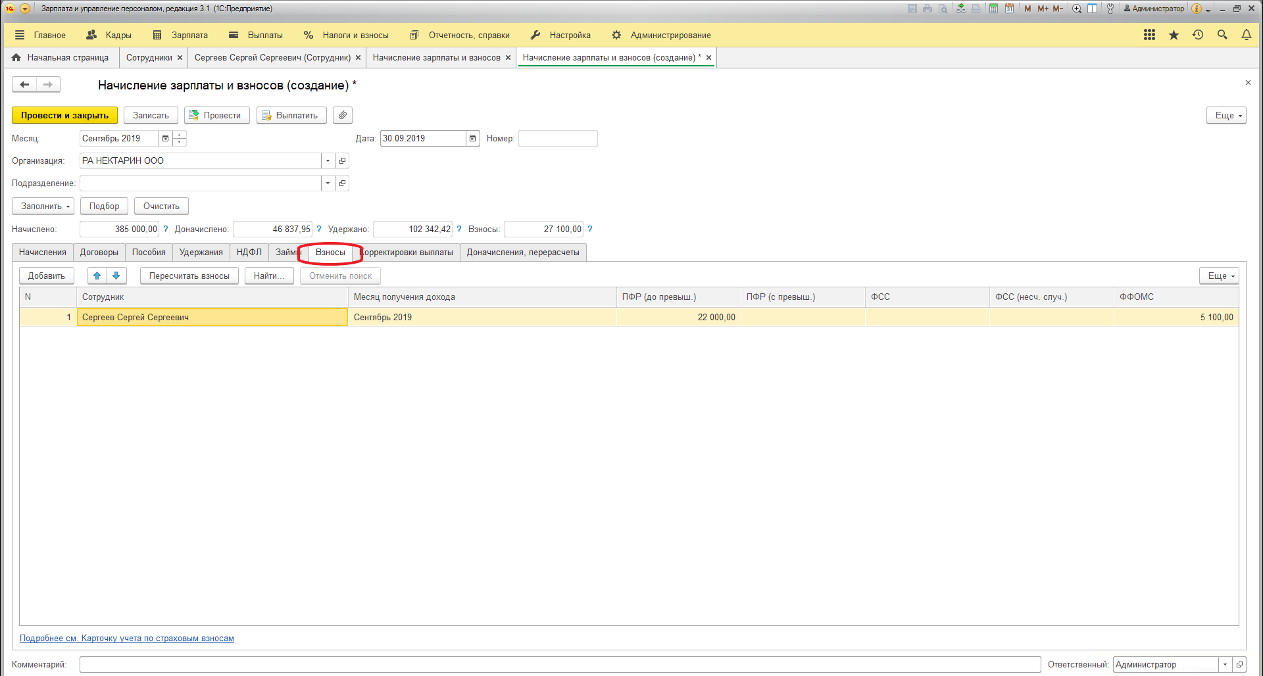Open the info help icon
1263x676 pixels.
pos(1197,9)
